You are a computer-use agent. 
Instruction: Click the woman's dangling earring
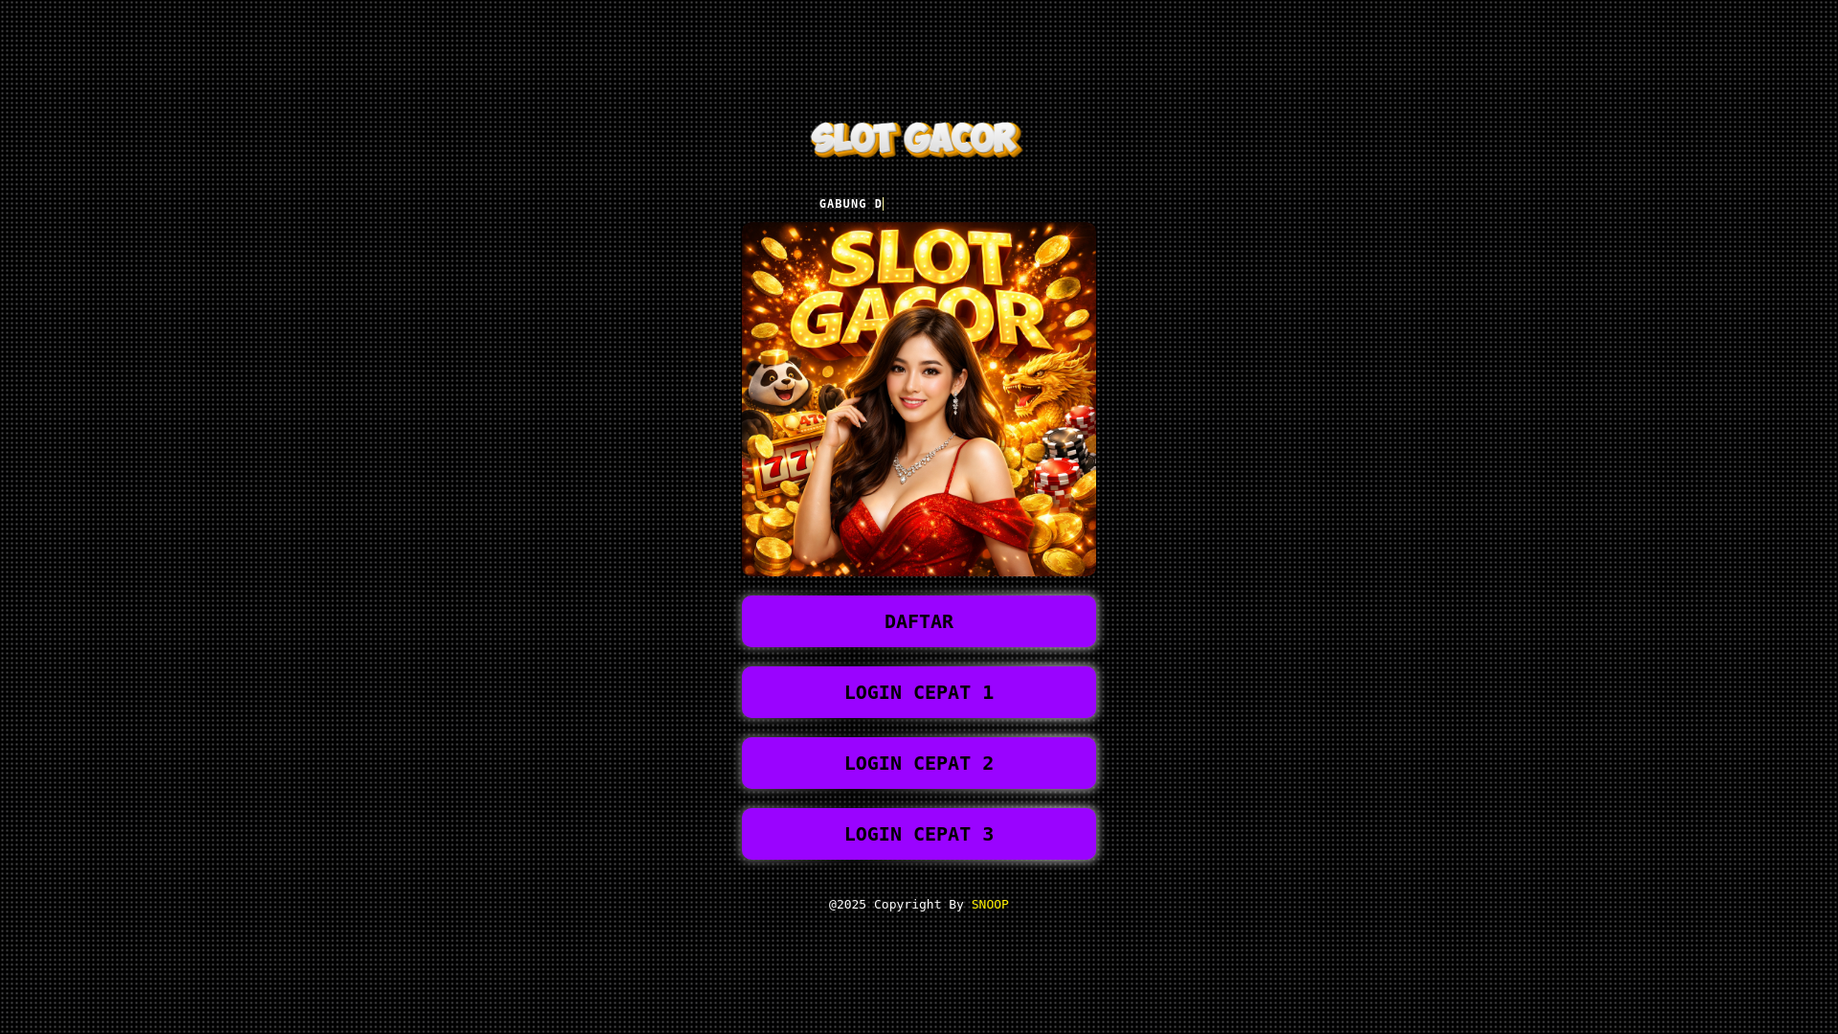tap(954, 403)
